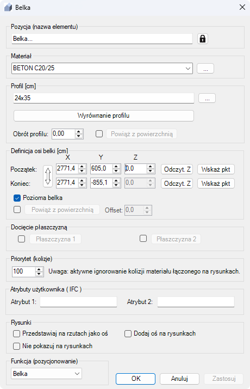The height and width of the screenshot is (389, 250).
Task: Click Odczyt. Z for the start point
Action: pos(177,169)
